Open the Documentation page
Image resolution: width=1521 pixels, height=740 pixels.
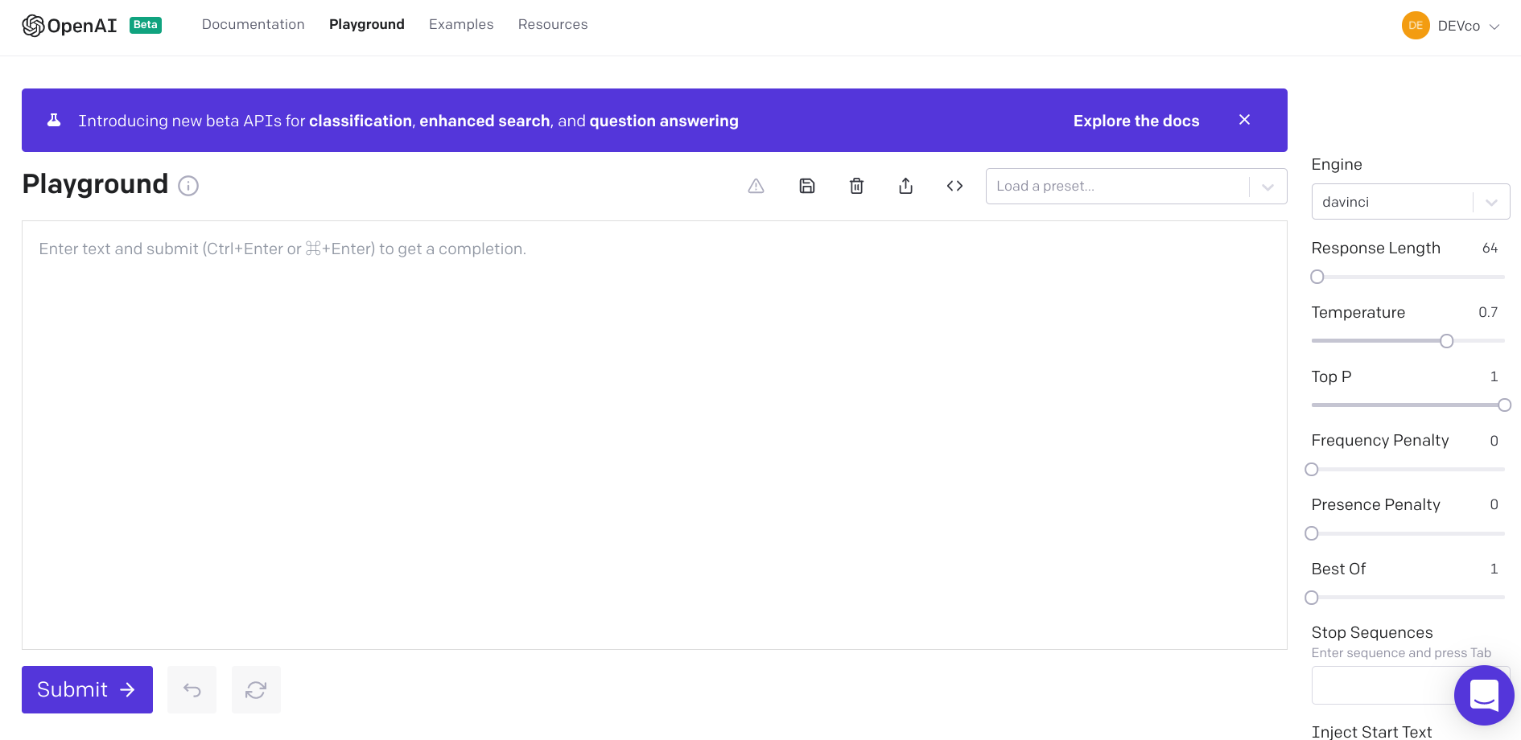[253, 24]
